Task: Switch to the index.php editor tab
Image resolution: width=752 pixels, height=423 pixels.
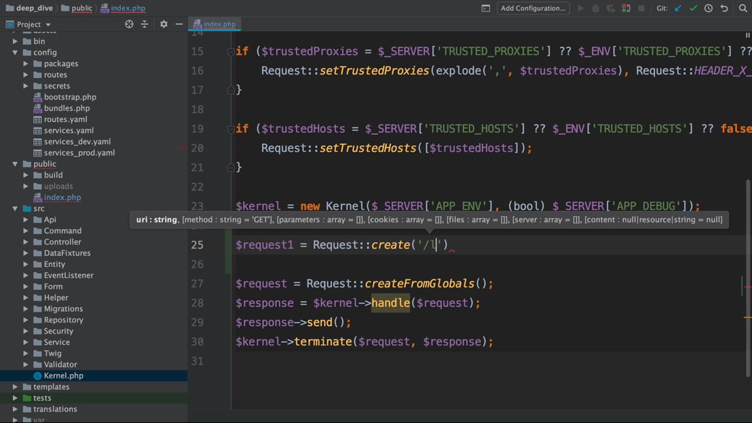Action: tap(219, 24)
